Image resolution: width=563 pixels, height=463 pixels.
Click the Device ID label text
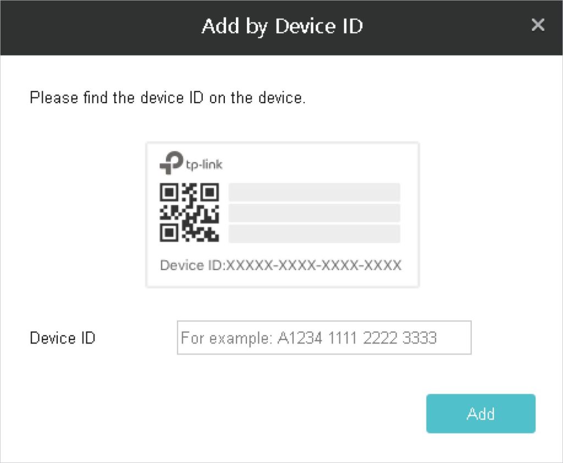[x=62, y=338]
